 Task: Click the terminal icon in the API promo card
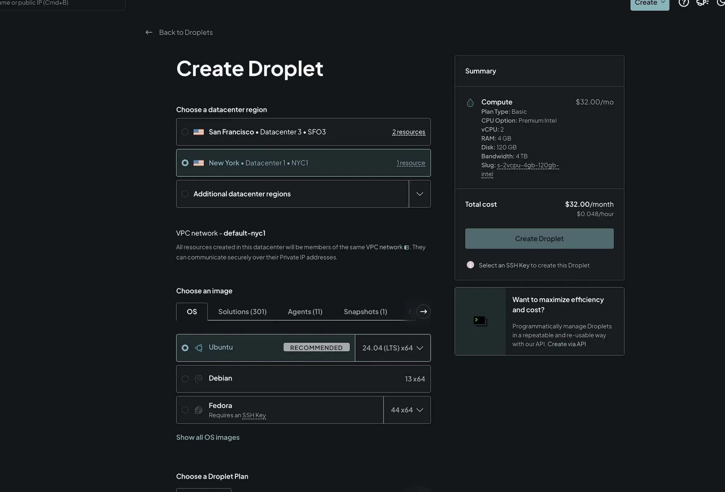[480, 321]
